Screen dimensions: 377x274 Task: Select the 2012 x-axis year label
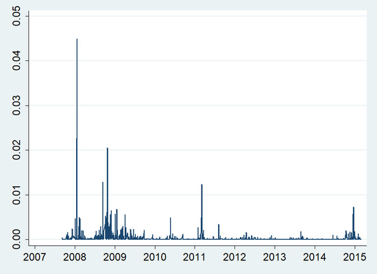(234, 257)
